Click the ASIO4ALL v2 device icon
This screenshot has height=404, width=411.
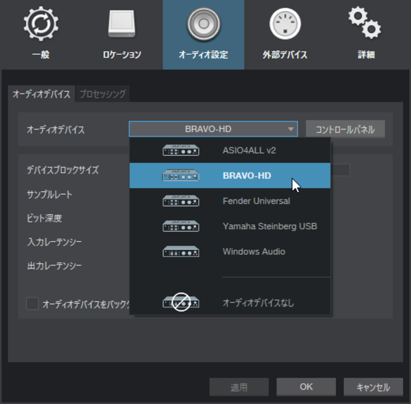pyautogui.click(x=181, y=150)
